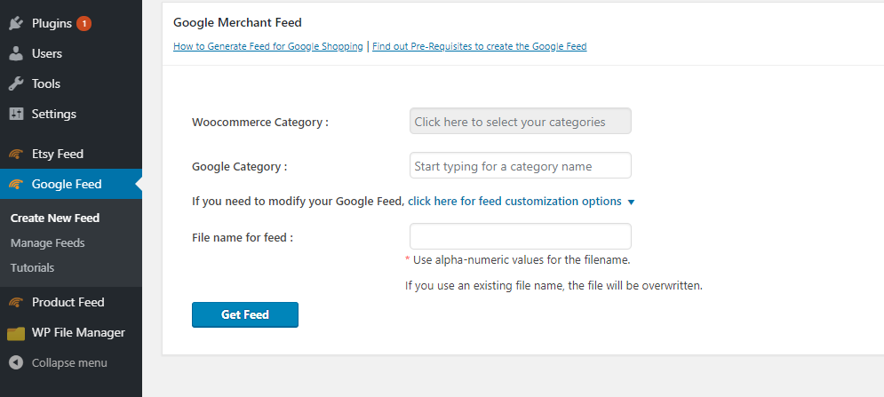
Task: Click the Google Merchant Feed heading
Action: click(237, 22)
